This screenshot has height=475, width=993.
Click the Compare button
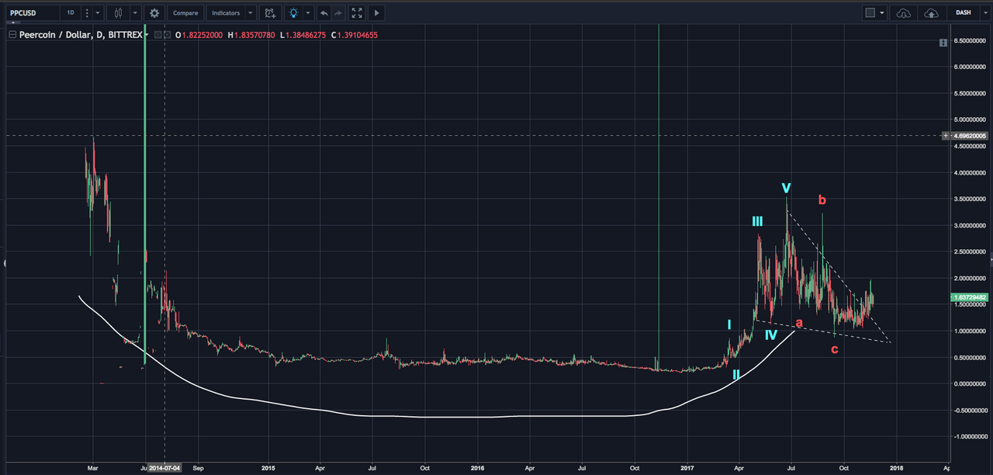tap(185, 12)
